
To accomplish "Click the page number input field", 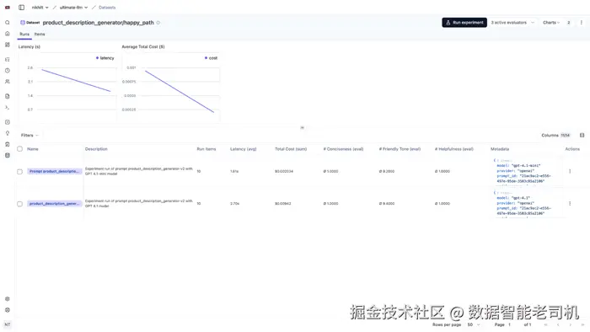I will pos(512,324).
